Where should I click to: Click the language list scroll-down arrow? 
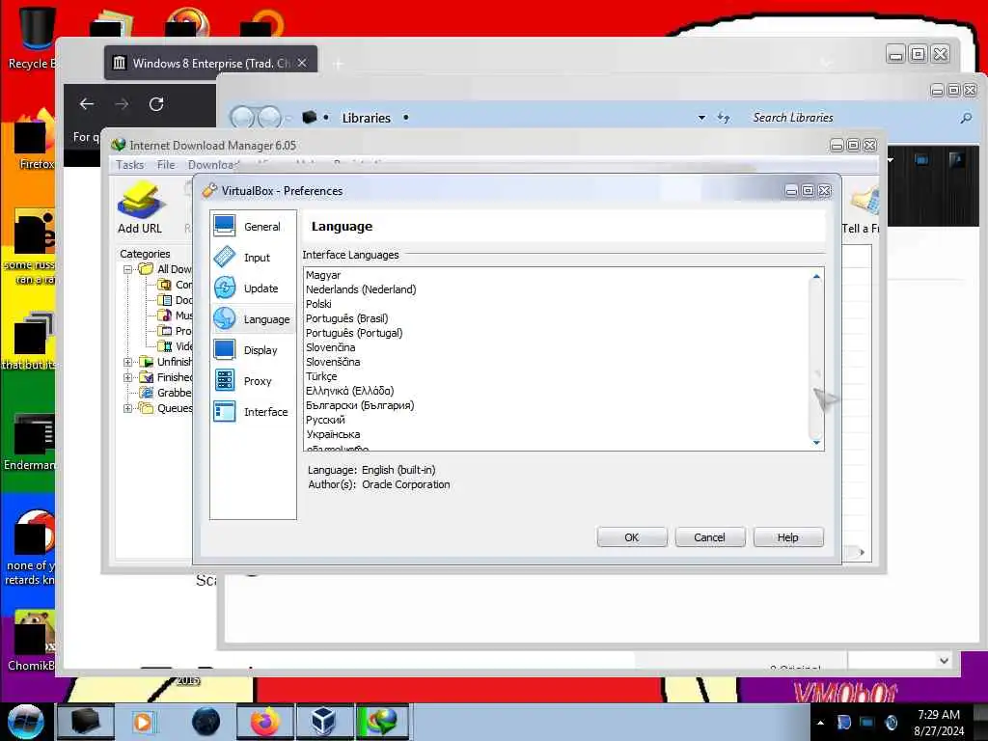(816, 442)
